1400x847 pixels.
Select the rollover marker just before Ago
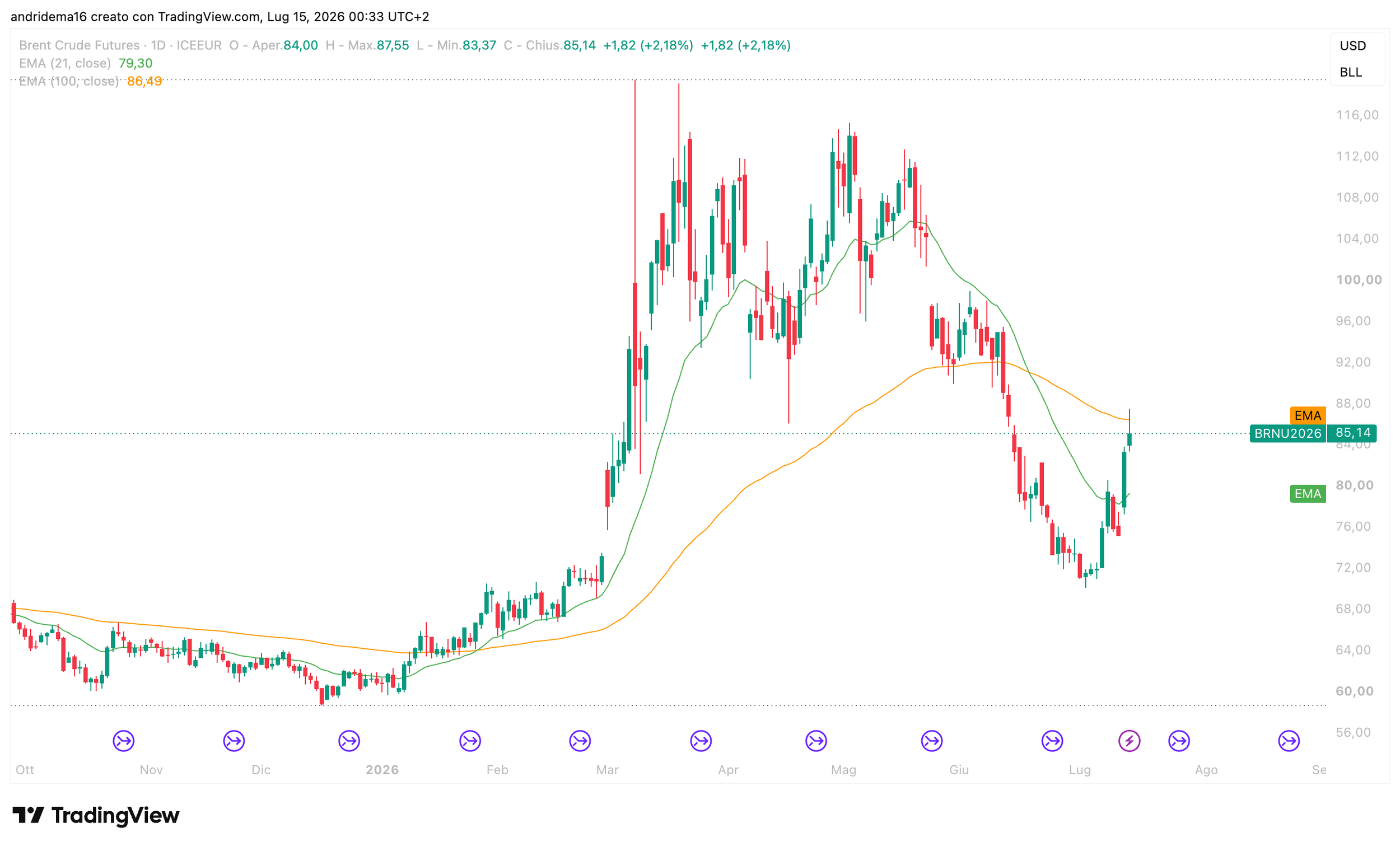(x=1179, y=741)
